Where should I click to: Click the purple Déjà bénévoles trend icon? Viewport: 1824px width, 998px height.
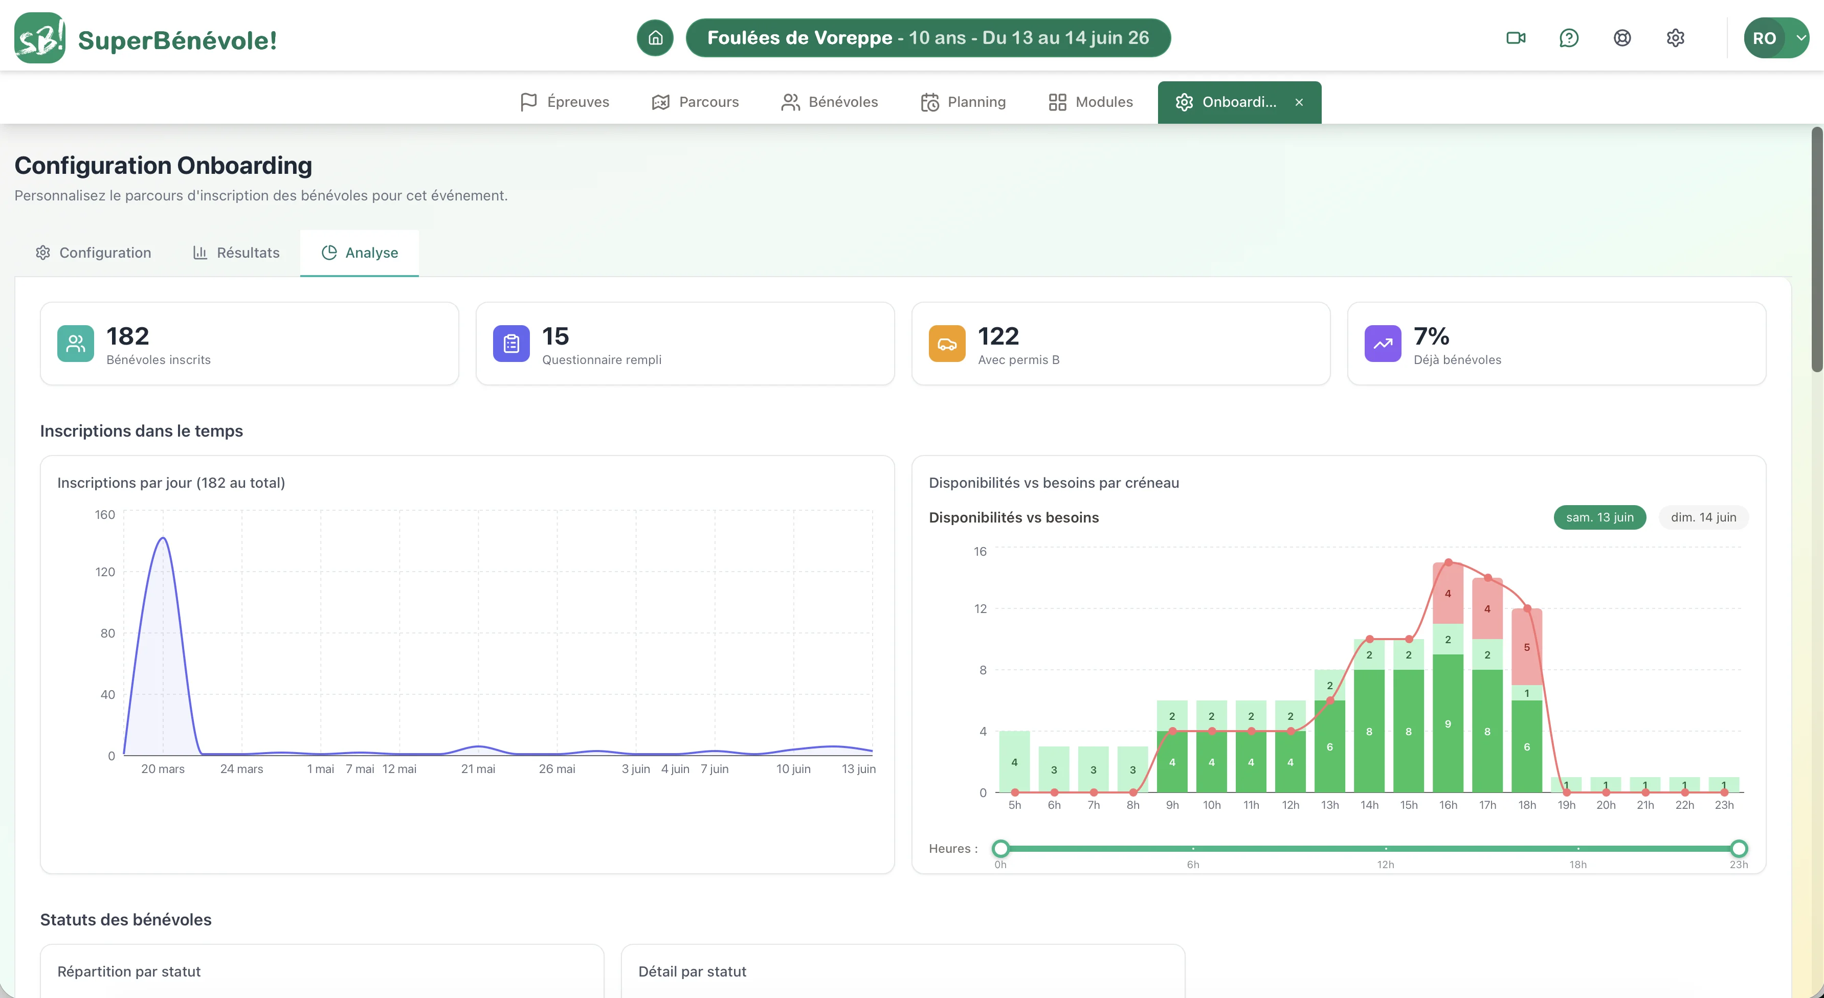point(1383,343)
